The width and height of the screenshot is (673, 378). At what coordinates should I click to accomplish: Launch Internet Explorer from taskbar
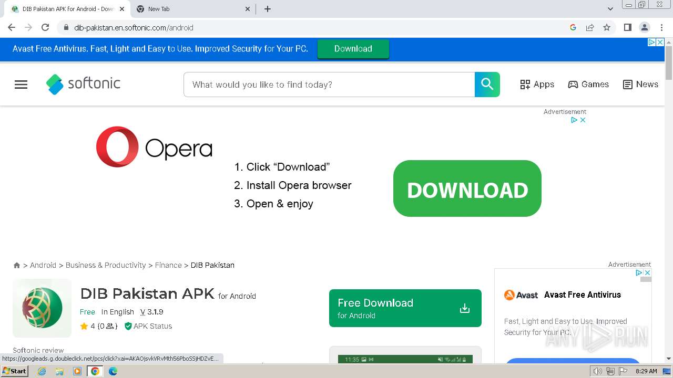[x=42, y=371]
